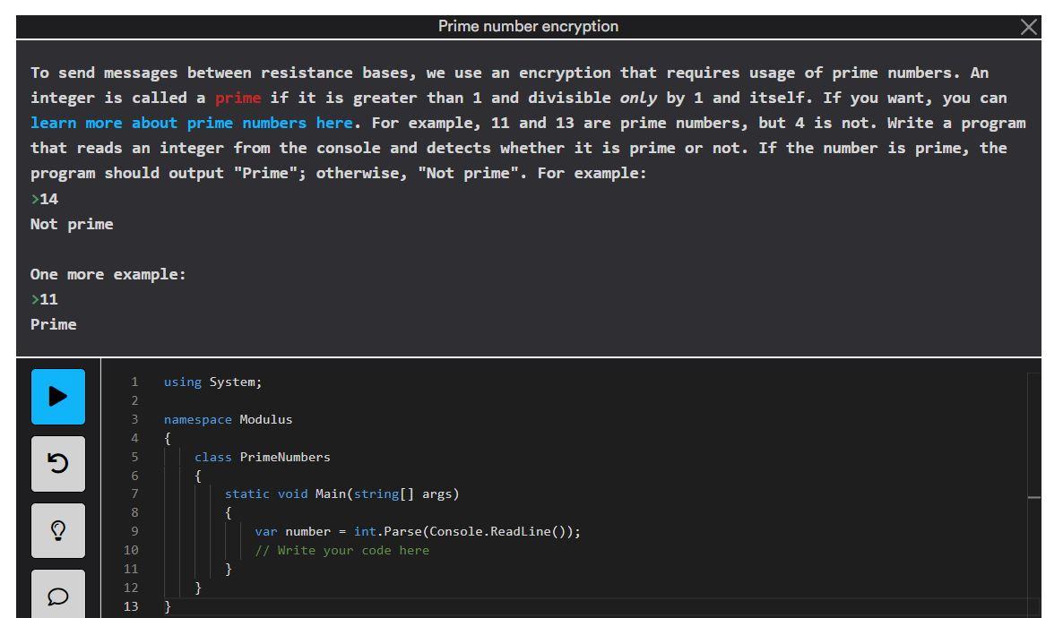Click the italic word 'only' in the description

tap(638, 99)
